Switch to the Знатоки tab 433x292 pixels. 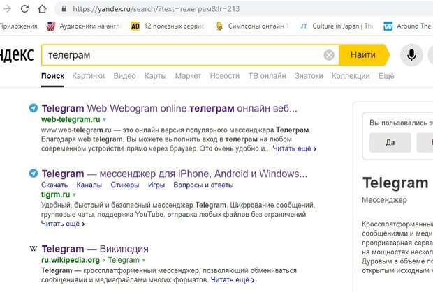click(309, 76)
